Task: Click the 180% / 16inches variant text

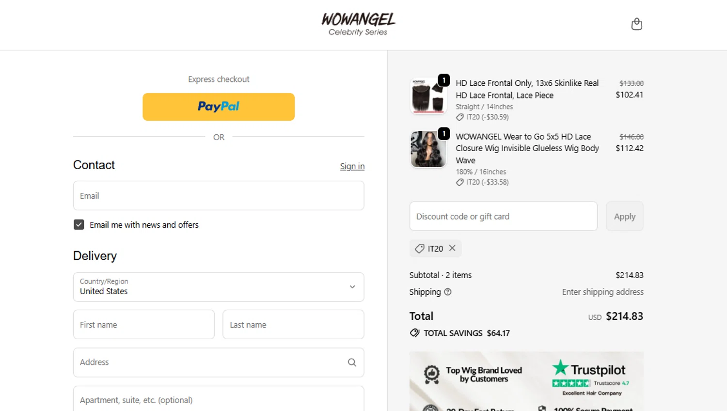Action: tap(481, 172)
